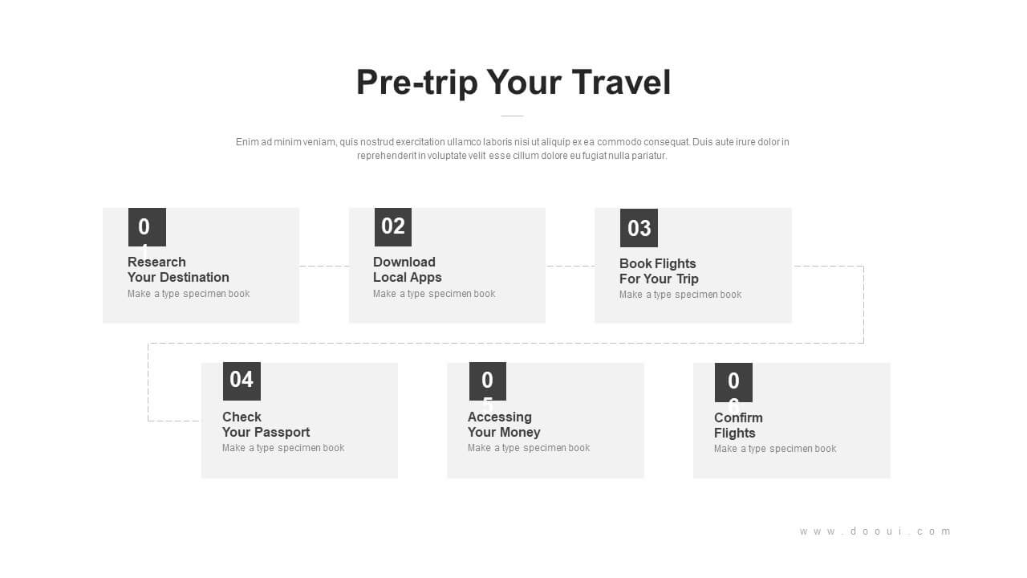This screenshot has height=578, width=1027.
Task: Click subtitle text under Check Your Passport
Action: click(283, 448)
